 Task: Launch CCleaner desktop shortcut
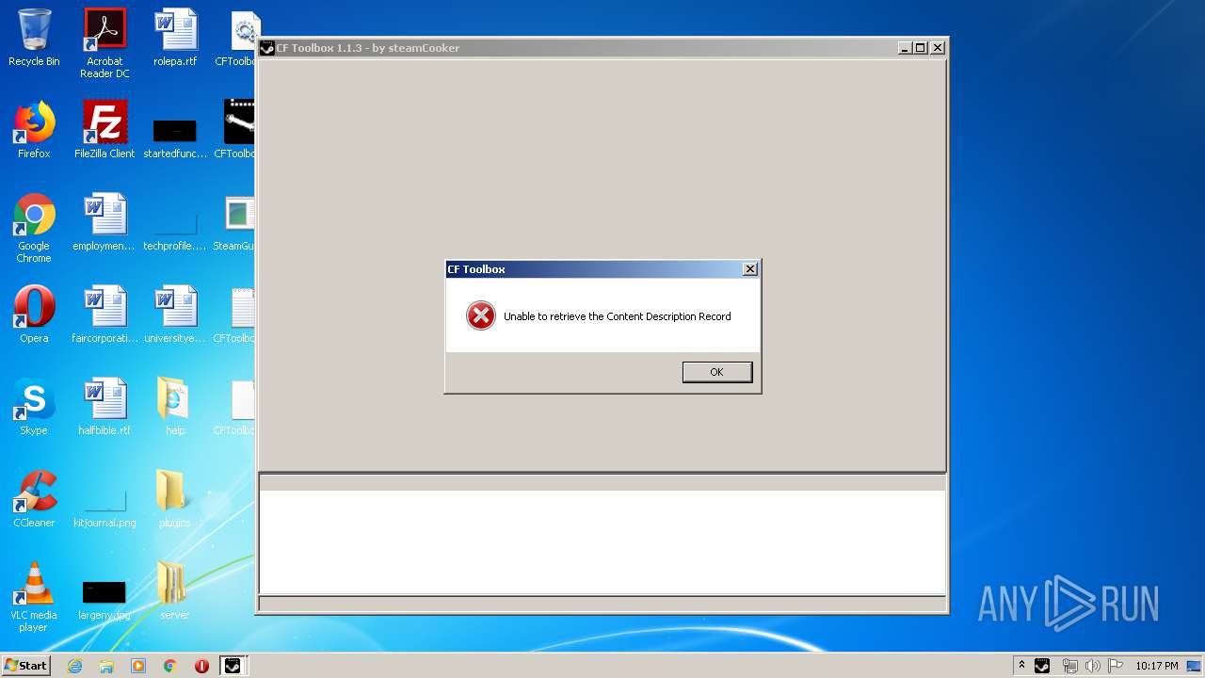[x=34, y=500]
